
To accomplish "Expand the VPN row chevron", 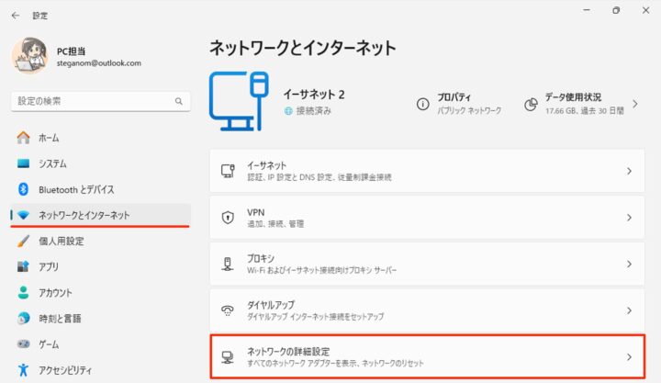I will tap(629, 218).
